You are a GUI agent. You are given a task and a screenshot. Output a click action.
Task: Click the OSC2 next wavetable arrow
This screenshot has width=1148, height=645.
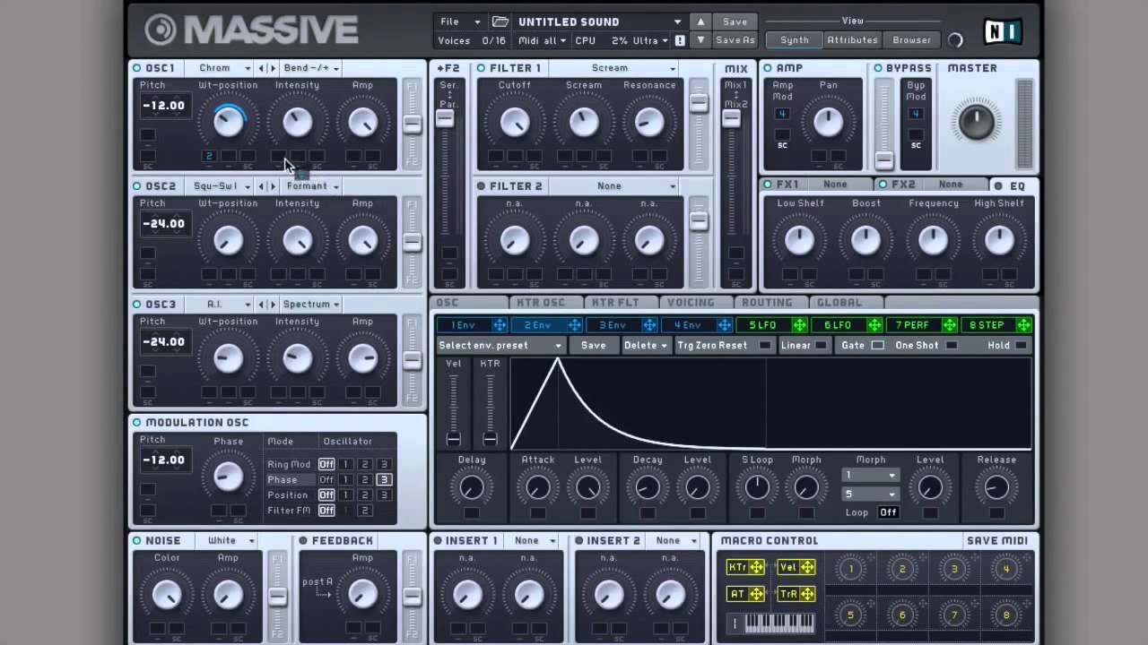272,186
